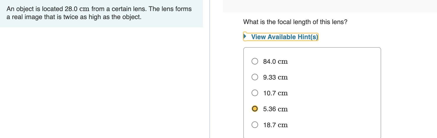Click the selected 5.36 cm radio button
This screenshot has width=437, height=138.
255,109
